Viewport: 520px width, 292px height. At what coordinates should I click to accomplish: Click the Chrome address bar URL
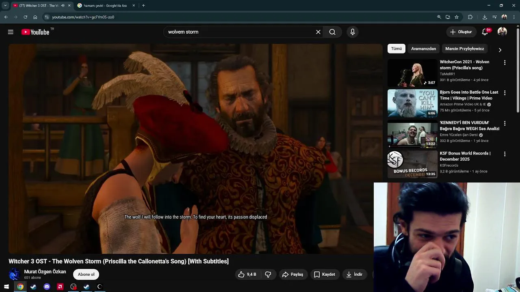[x=83, y=17]
